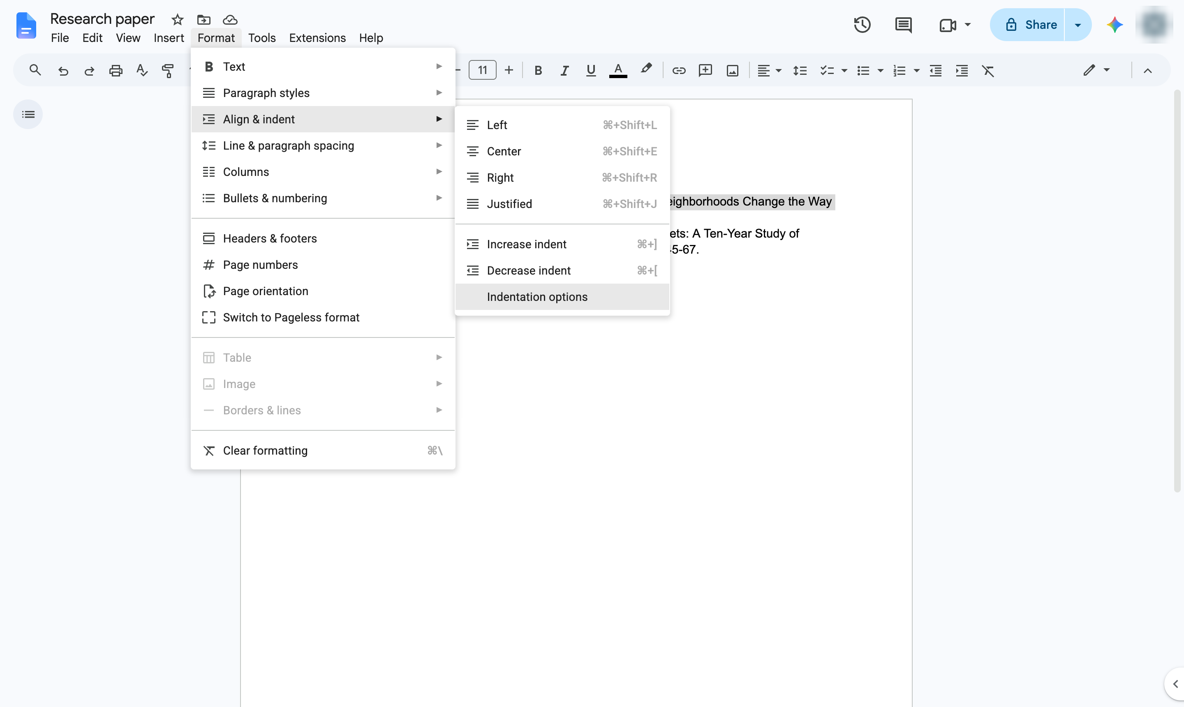Viewport: 1184px width, 707px height.
Task: Open the bulleted list dropdown arrow
Action: pos(880,71)
